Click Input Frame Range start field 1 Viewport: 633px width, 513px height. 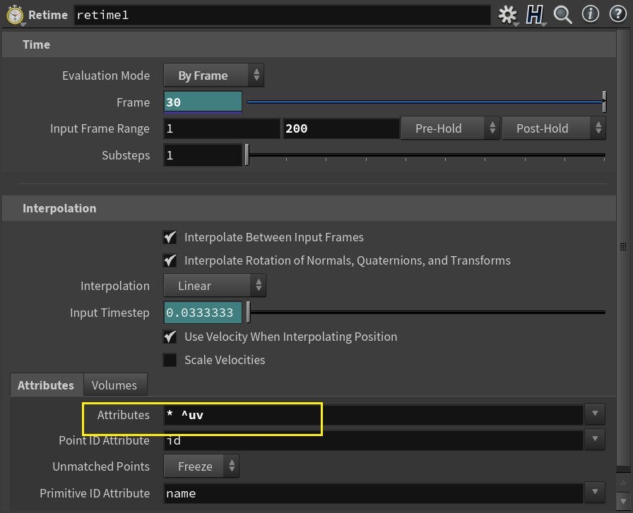click(222, 128)
